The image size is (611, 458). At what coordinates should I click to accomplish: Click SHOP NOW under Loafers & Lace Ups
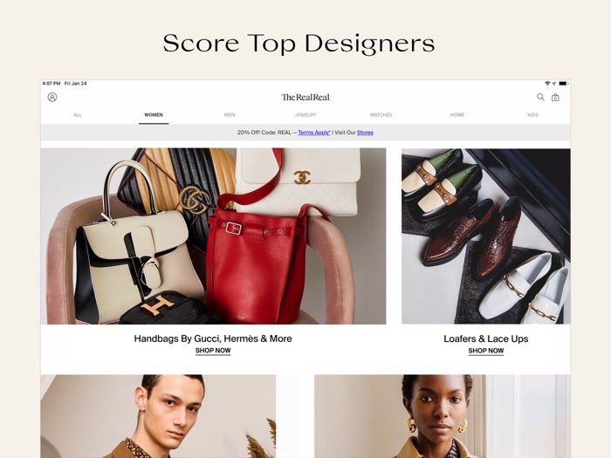[x=486, y=351]
